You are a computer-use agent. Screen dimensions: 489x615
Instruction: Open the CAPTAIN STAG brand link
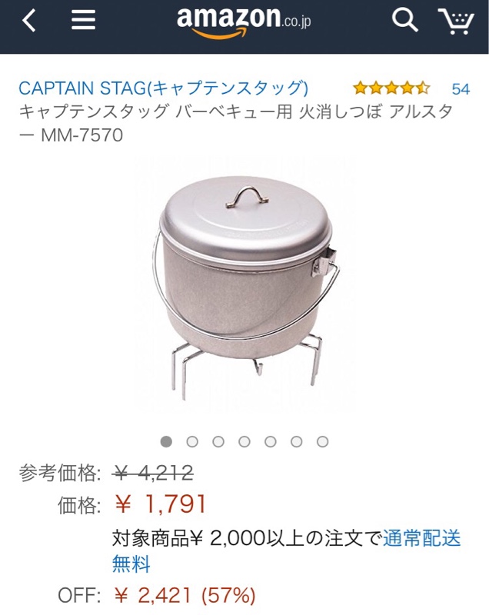point(164,88)
